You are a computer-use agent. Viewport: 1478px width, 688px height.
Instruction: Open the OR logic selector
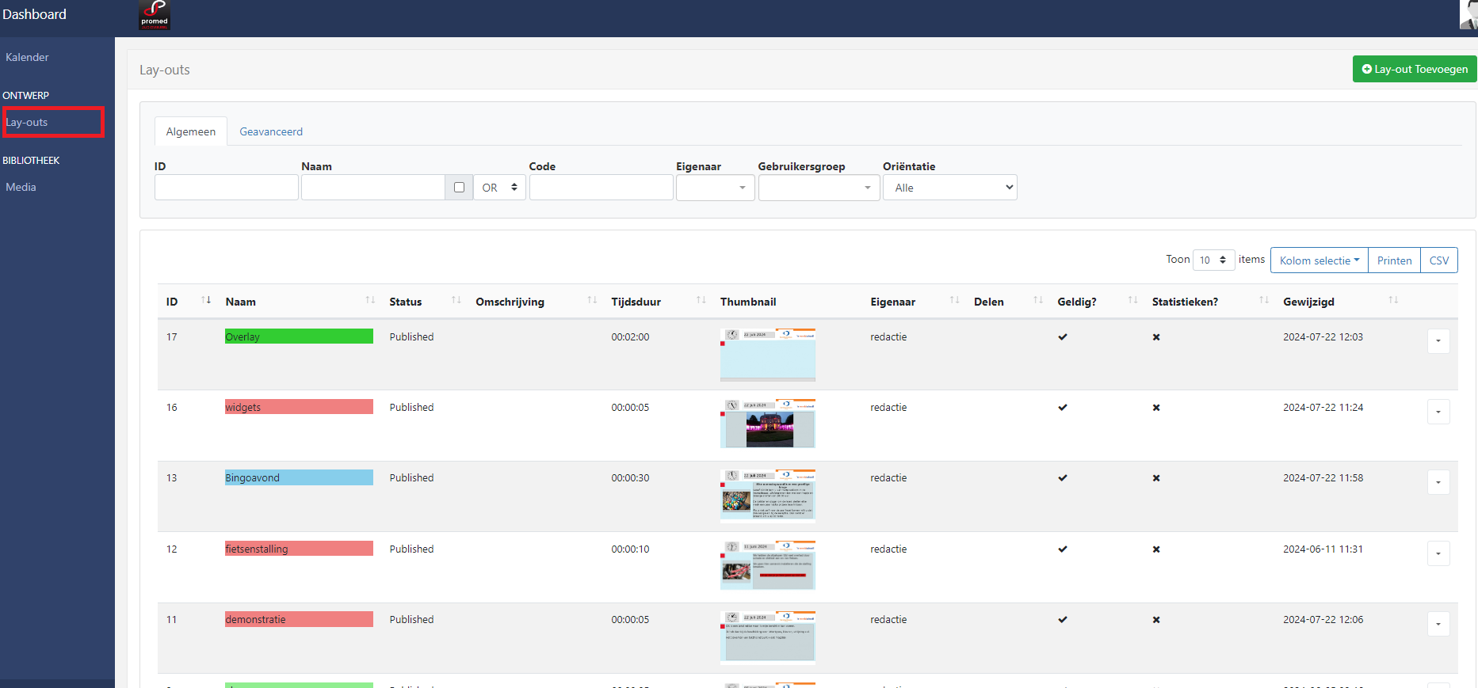coord(499,188)
